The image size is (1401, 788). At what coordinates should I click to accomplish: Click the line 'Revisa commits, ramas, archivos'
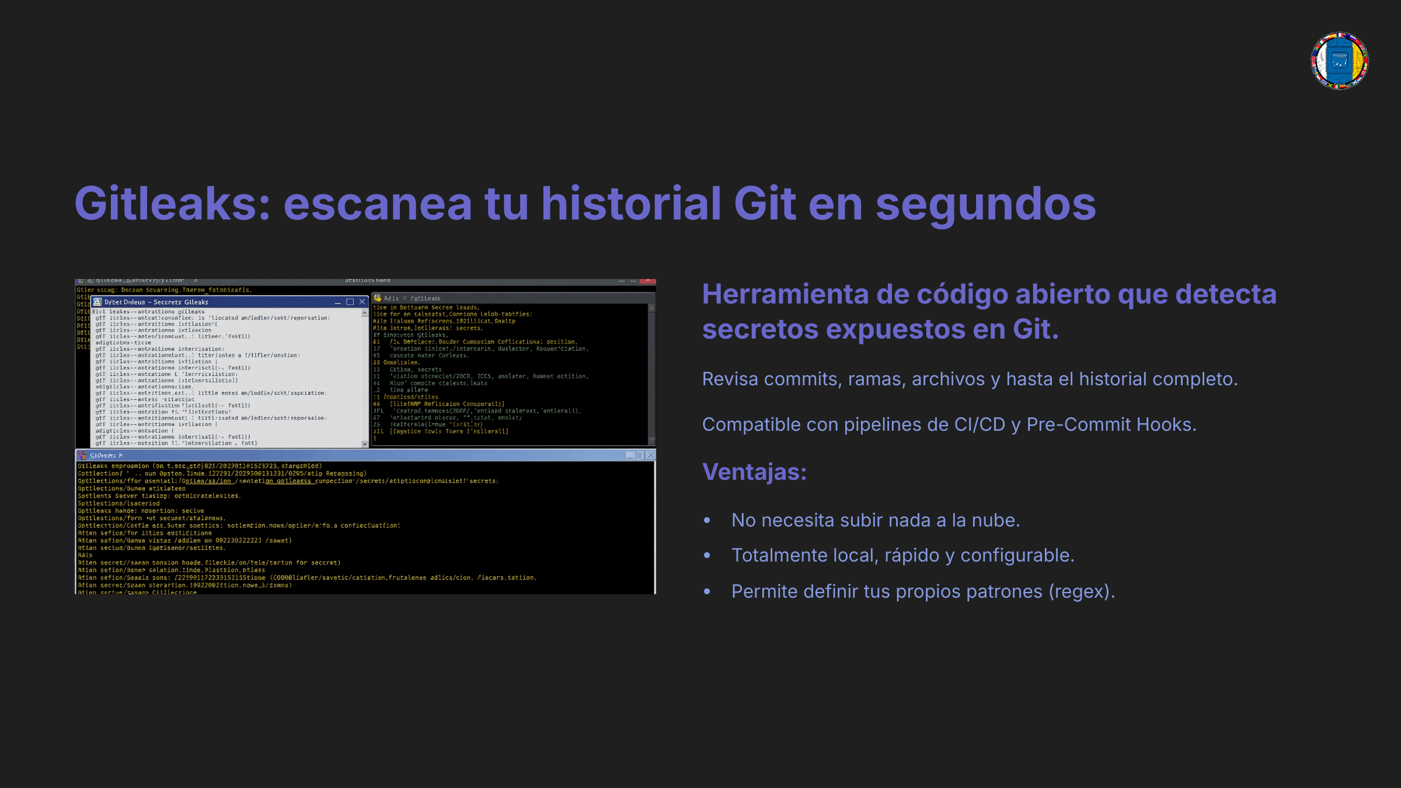coord(970,379)
